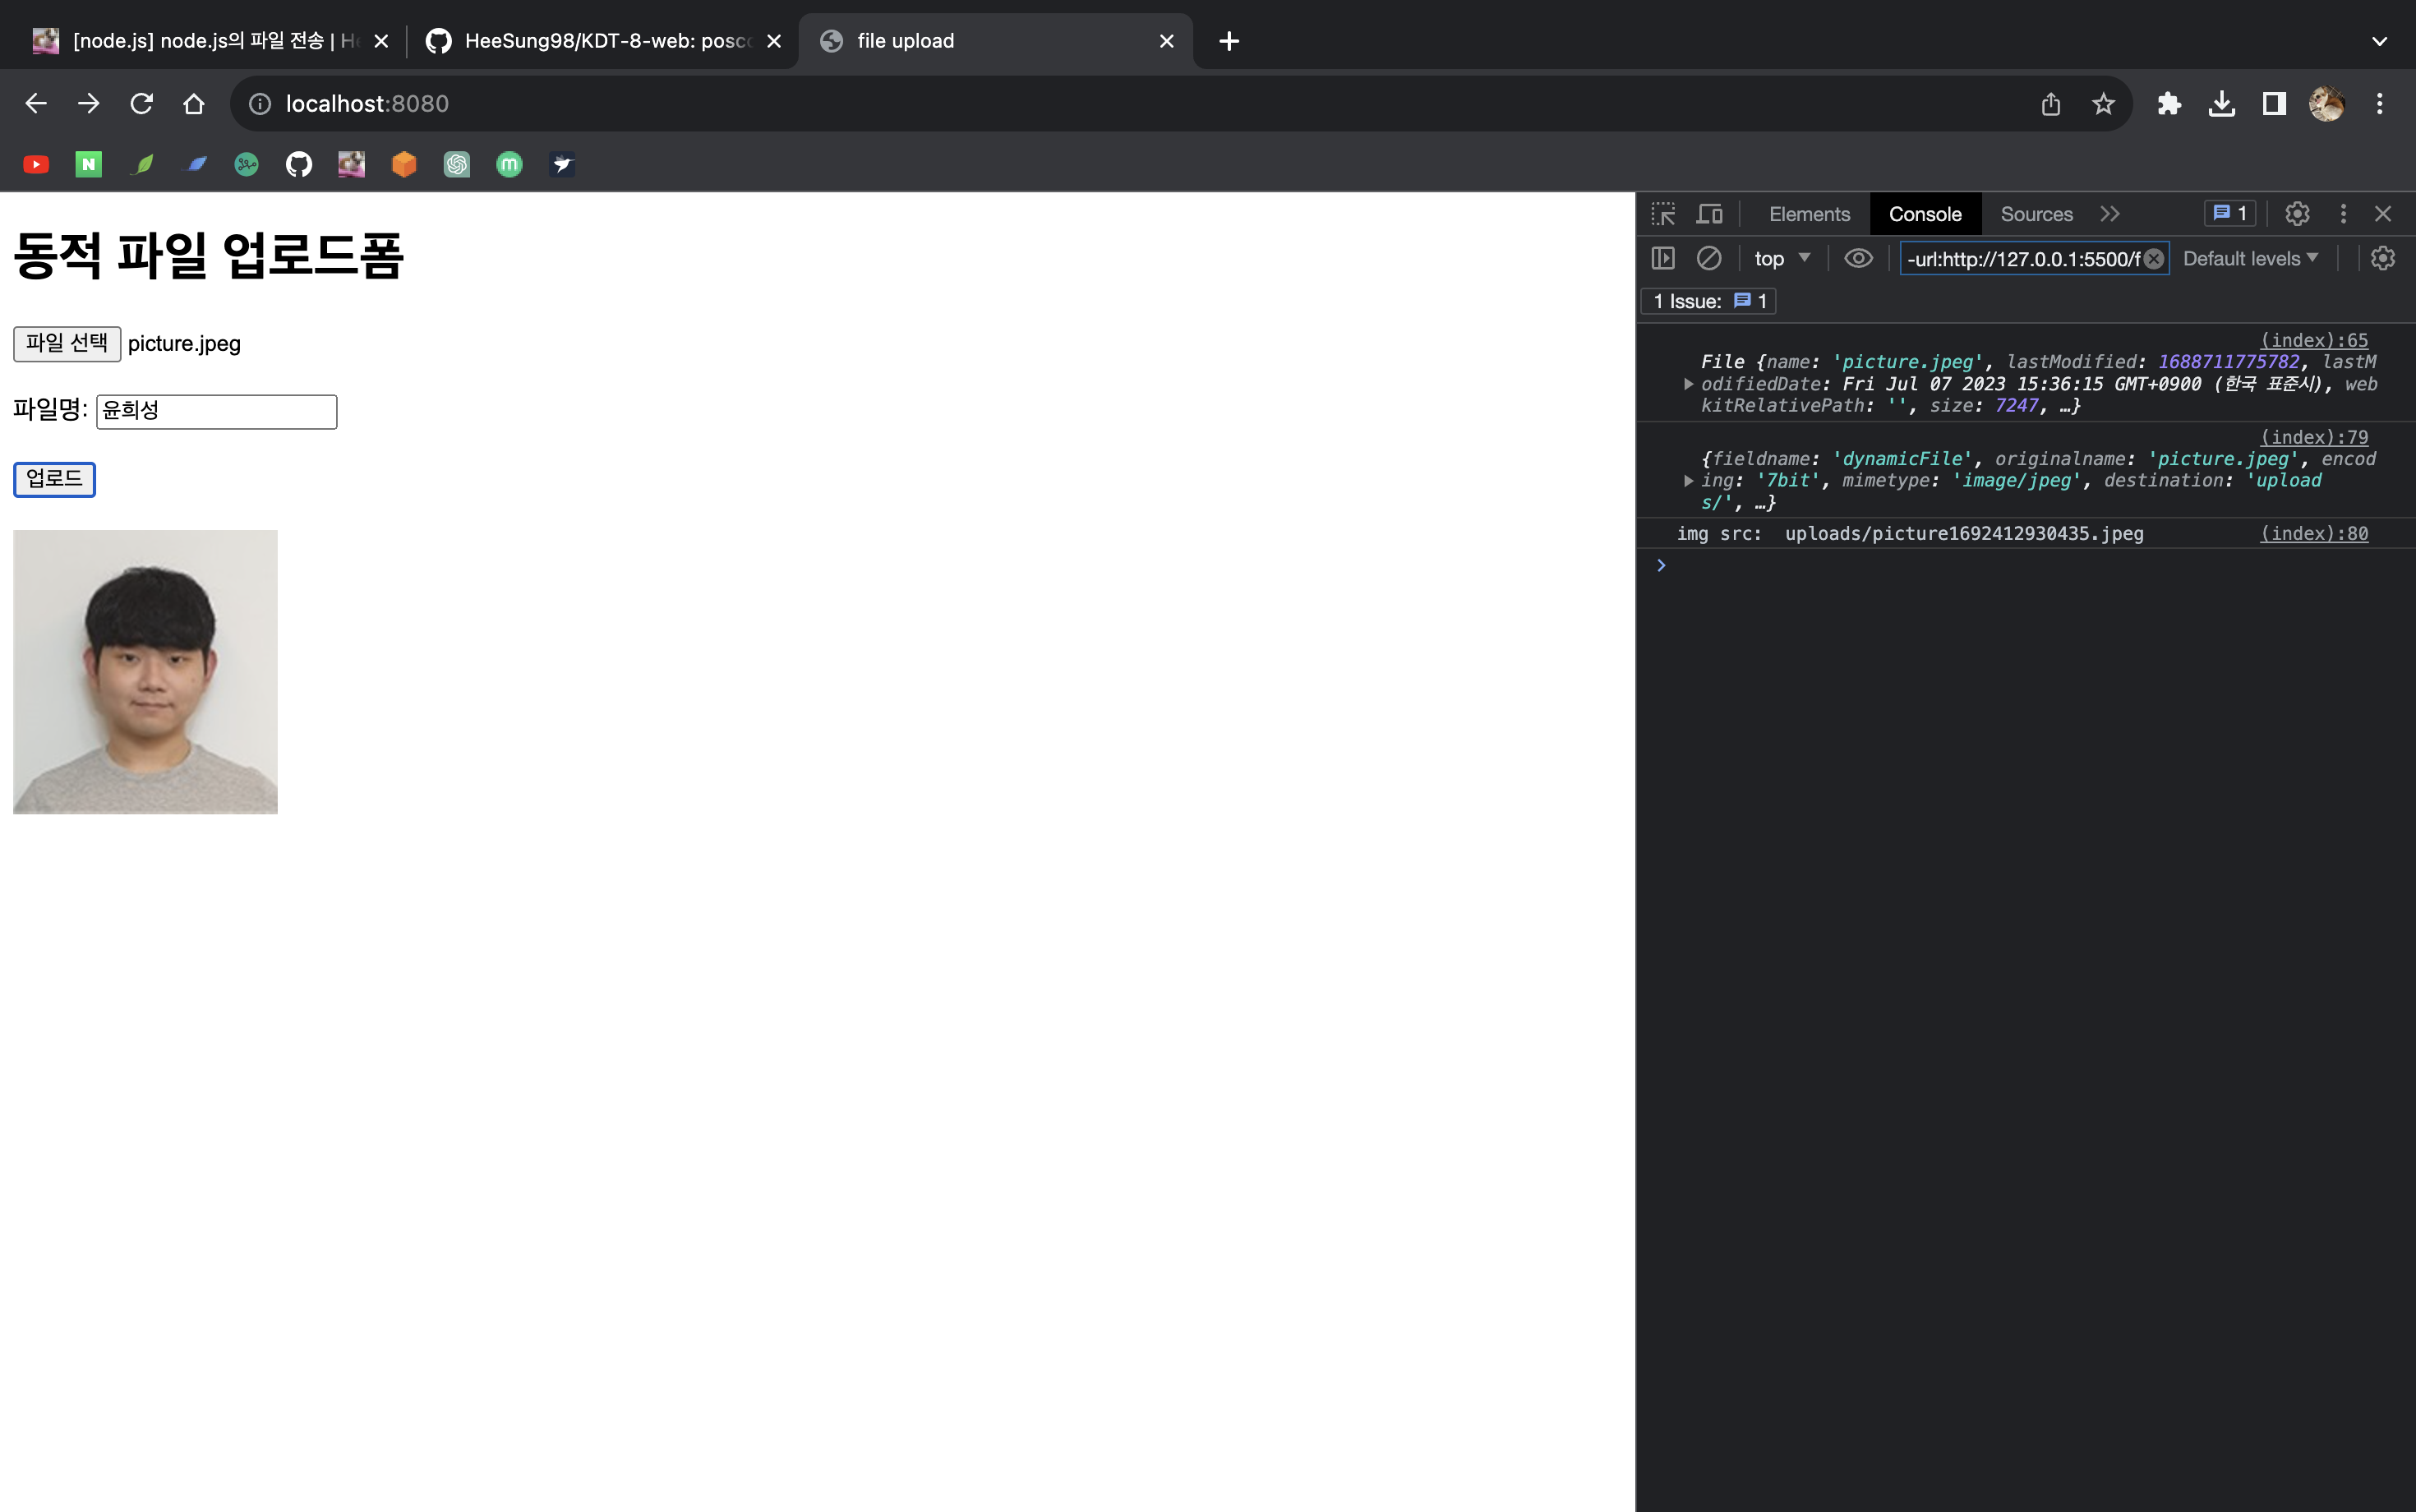
Task: Open the dark bird bookmark icon
Action: pyautogui.click(x=562, y=164)
